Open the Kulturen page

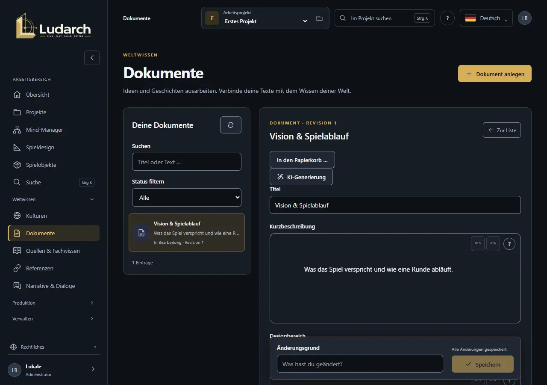[x=53, y=216]
